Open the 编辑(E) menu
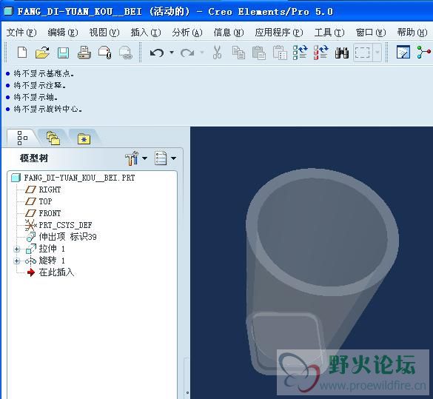 pos(63,33)
